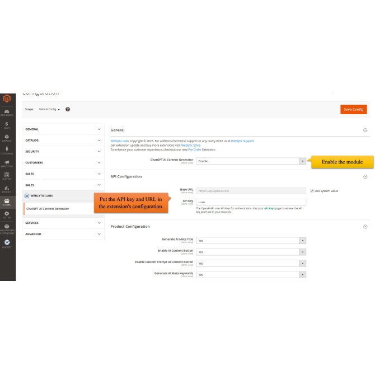Open the Stores sidebar icon
Image resolution: width=375 pixels, height=375 pixels.
pos(7,202)
